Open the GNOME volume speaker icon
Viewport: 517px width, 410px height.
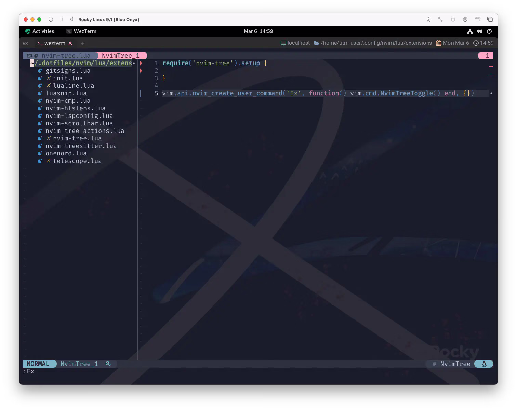pyautogui.click(x=479, y=31)
